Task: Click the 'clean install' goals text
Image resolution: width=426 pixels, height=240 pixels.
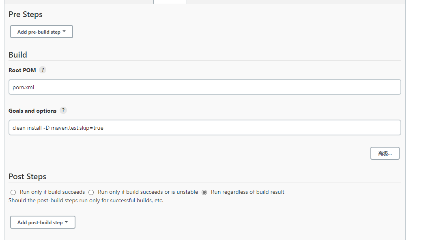Action: click(27, 128)
